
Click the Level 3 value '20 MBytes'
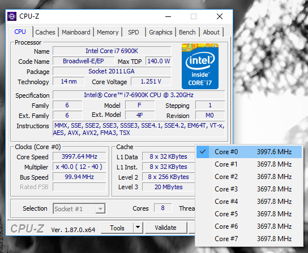click(168, 187)
